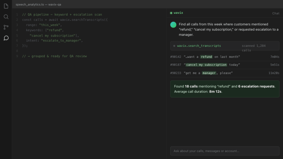Image resolution: width=283 pixels, height=159 pixels.
Task: Open call result #90142
Action: (225, 57)
